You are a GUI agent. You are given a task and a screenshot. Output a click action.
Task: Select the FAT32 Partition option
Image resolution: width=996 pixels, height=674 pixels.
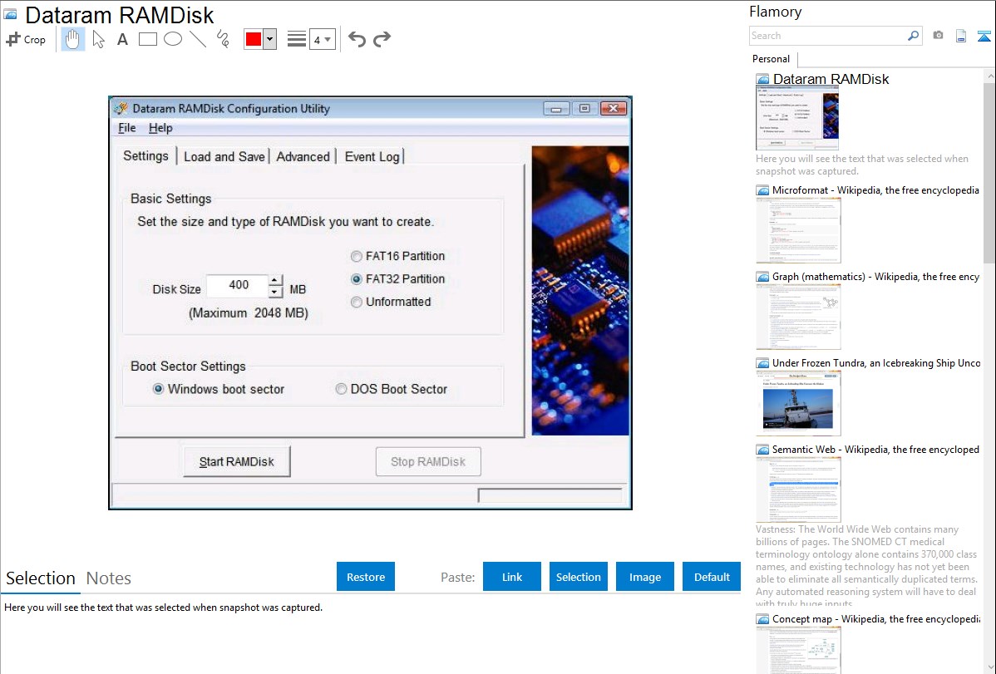(357, 279)
